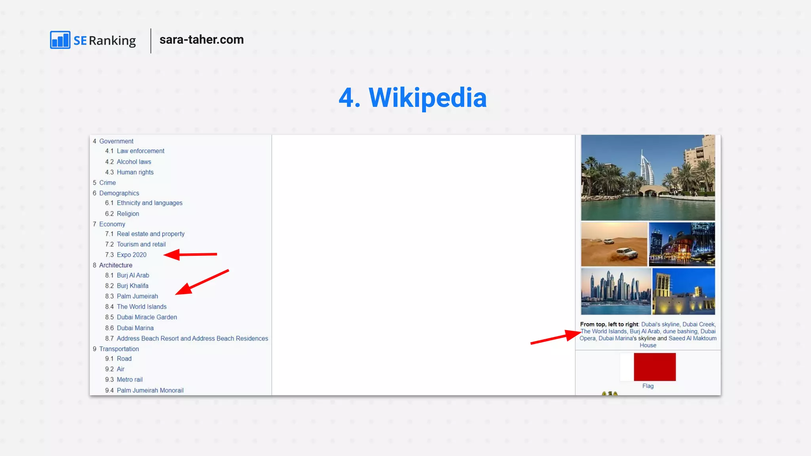Go to Ethnicity and languages

[x=149, y=203]
